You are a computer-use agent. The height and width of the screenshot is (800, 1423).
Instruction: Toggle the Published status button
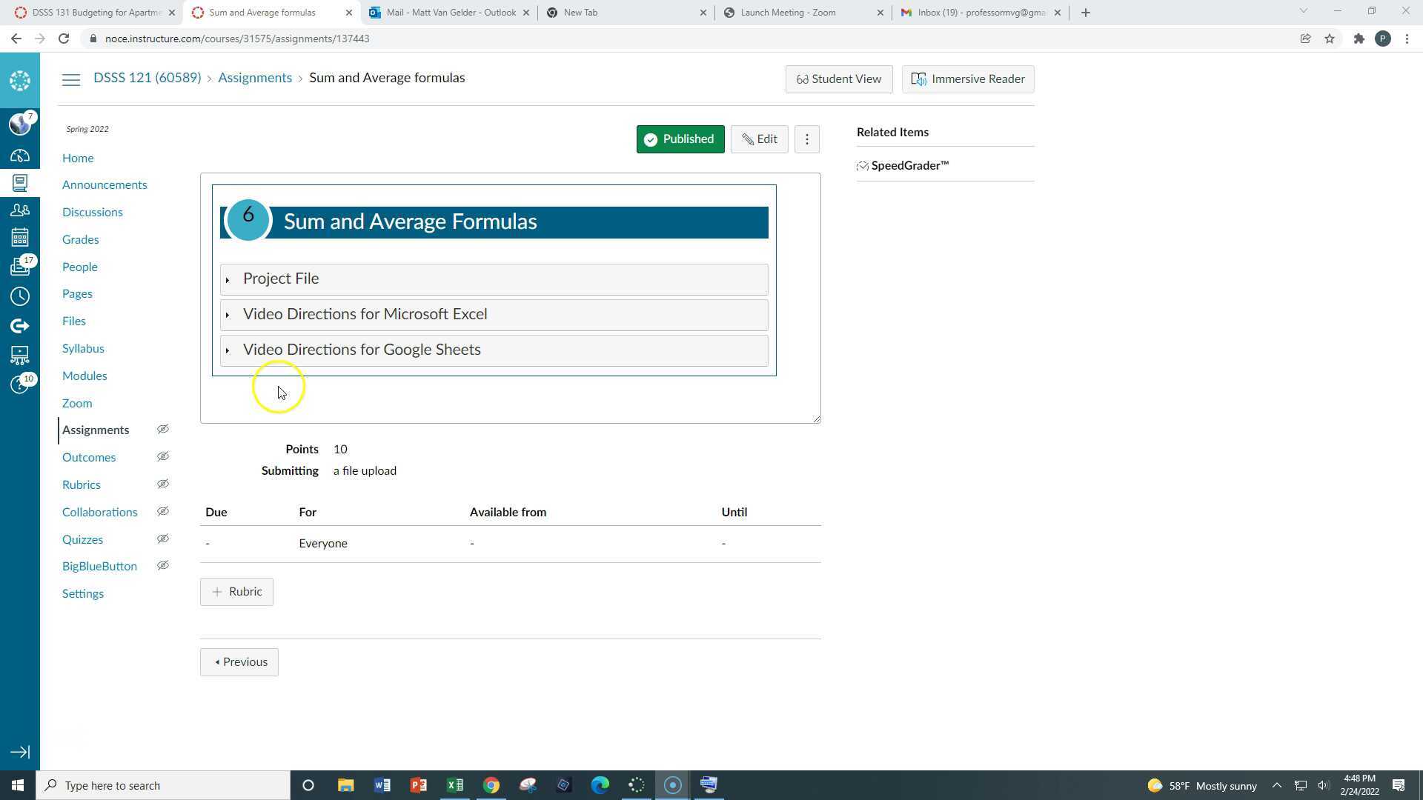click(680, 139)
